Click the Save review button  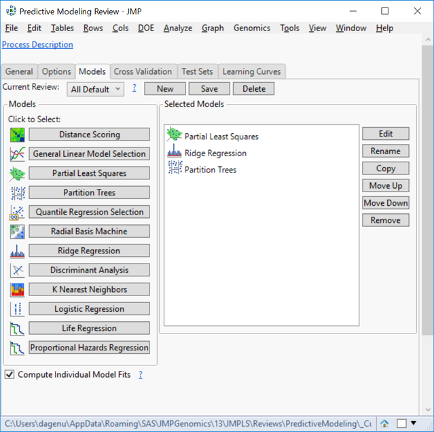point(209,88)
